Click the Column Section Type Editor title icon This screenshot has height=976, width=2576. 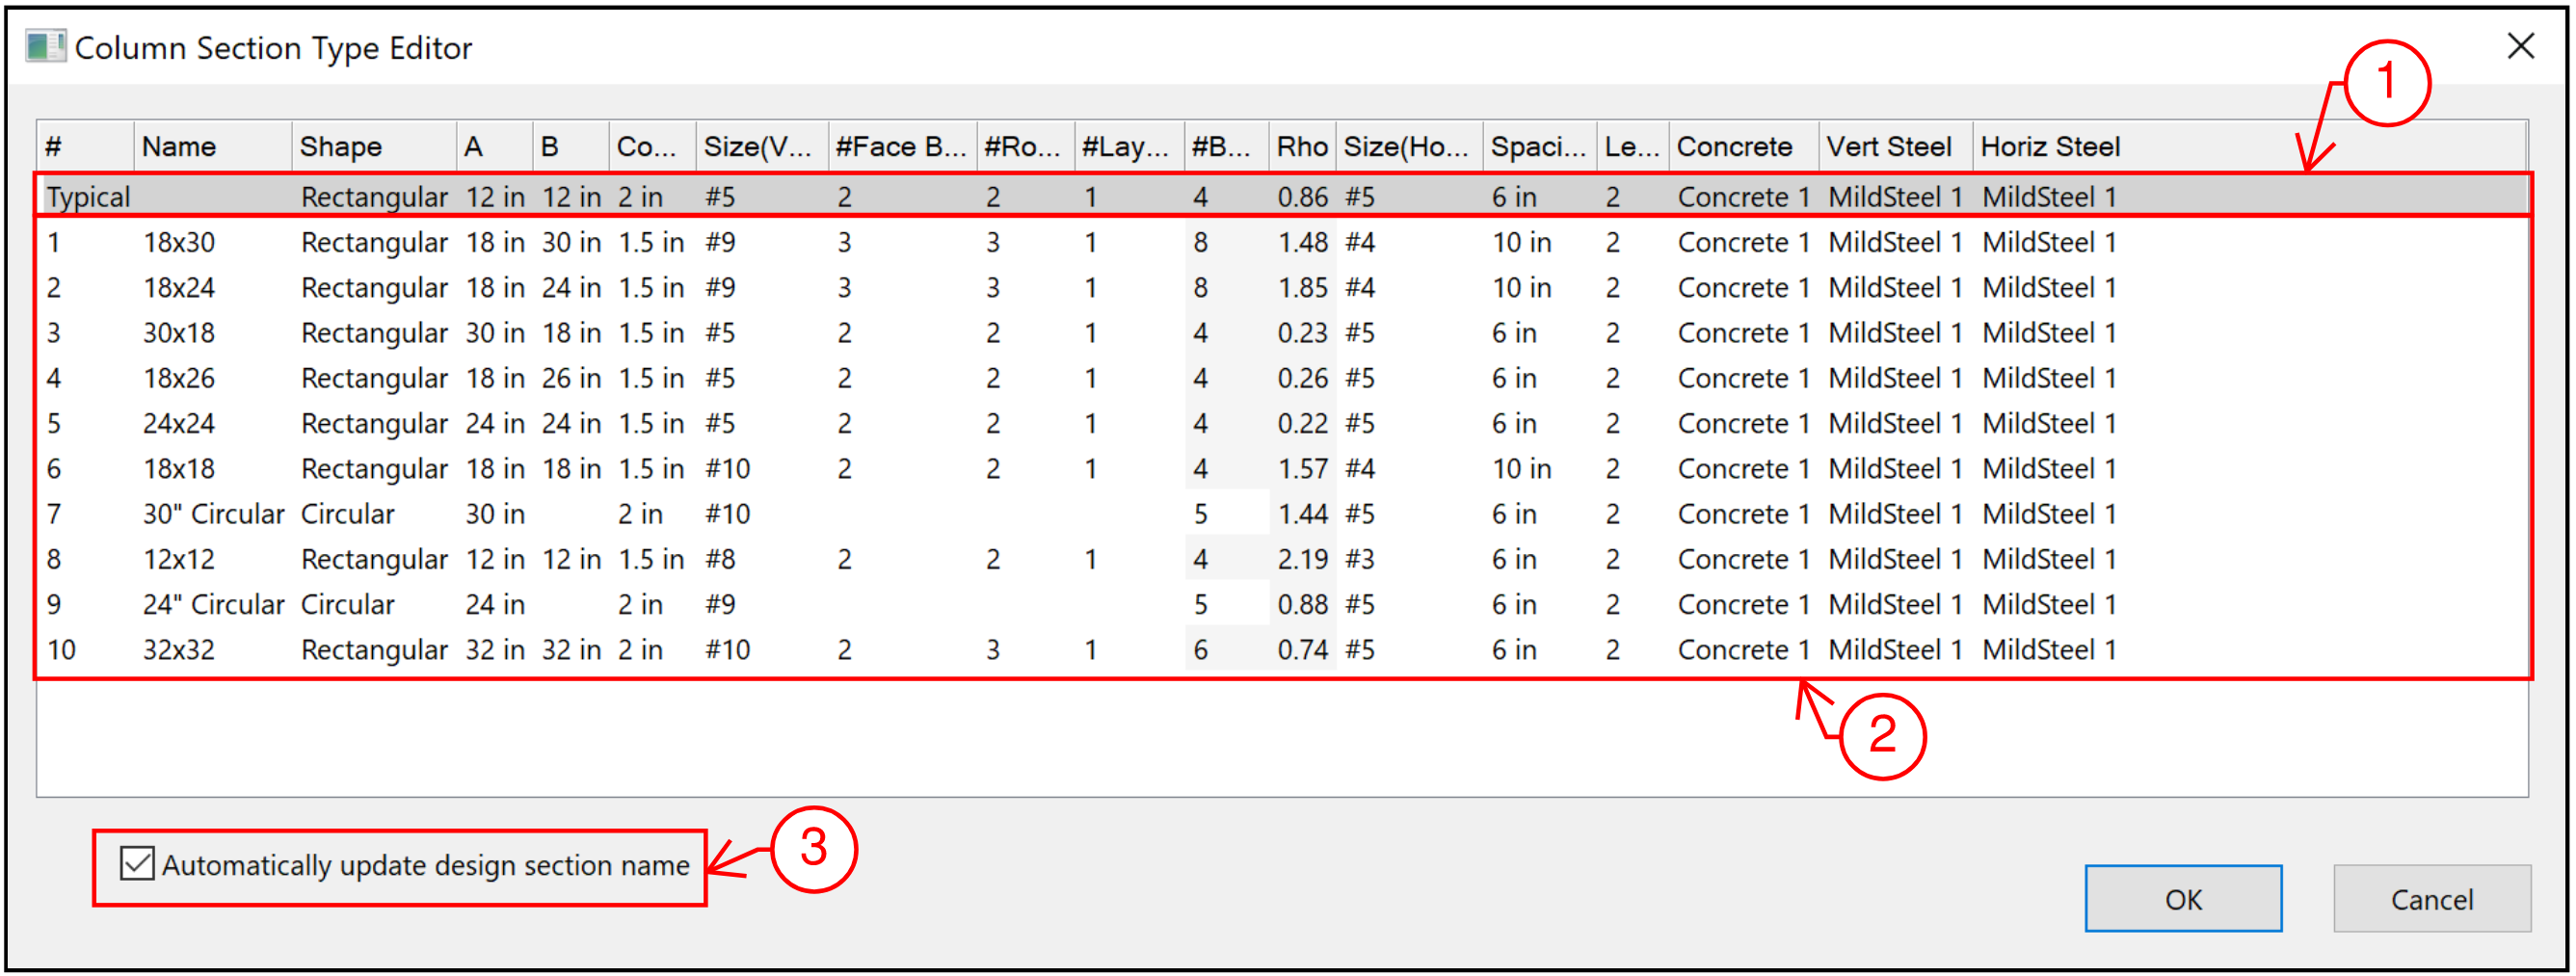(45, 47)
